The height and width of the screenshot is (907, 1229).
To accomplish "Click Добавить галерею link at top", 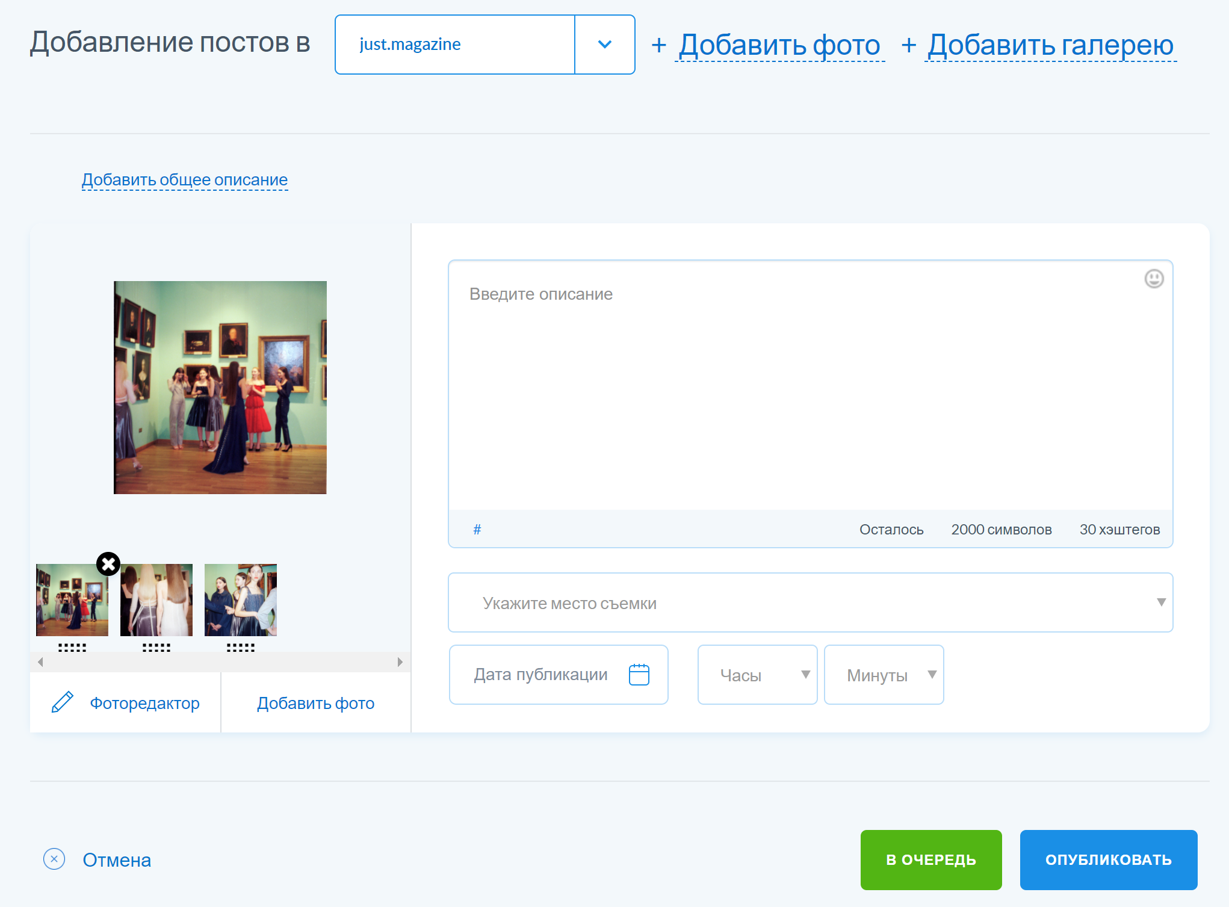I will (x=1050, y=45).
